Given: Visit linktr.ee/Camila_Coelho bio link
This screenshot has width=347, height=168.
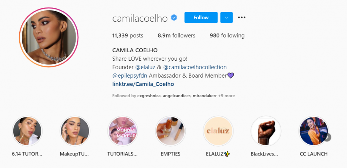Looking at the screenshot, I should tap(143, 84).
